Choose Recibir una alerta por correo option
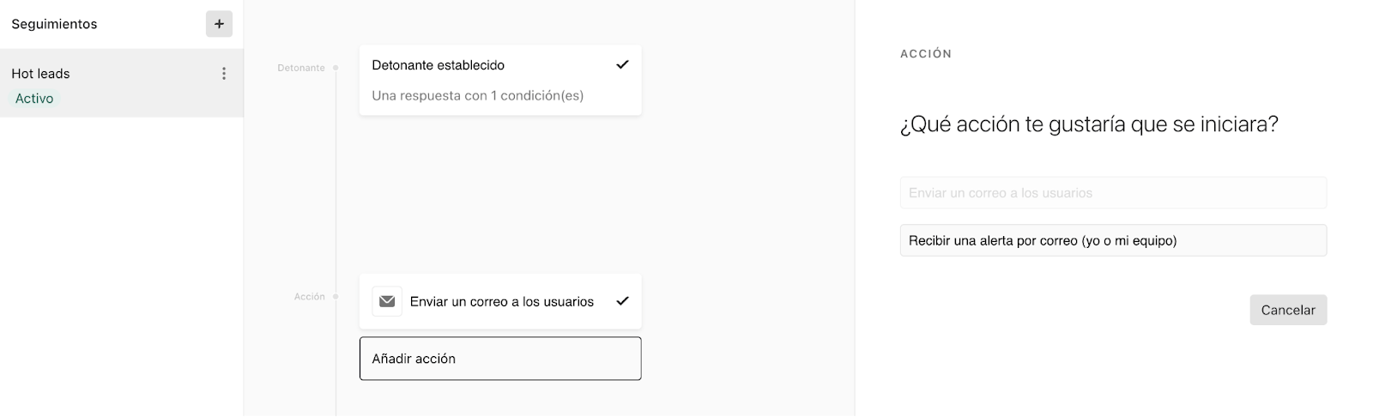The image size is (1373, 417). tap(1113, 240)
